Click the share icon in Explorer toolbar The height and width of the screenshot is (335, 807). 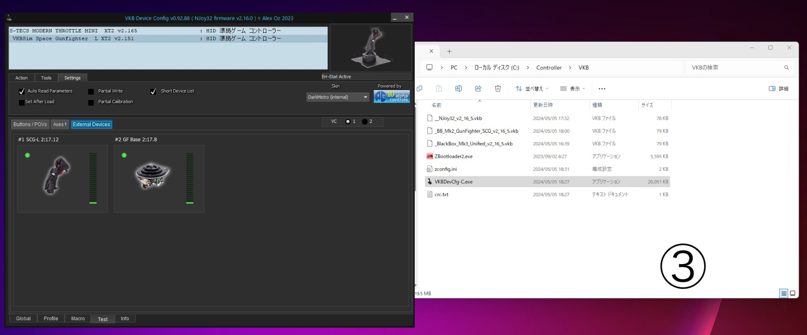coord(478,88)
